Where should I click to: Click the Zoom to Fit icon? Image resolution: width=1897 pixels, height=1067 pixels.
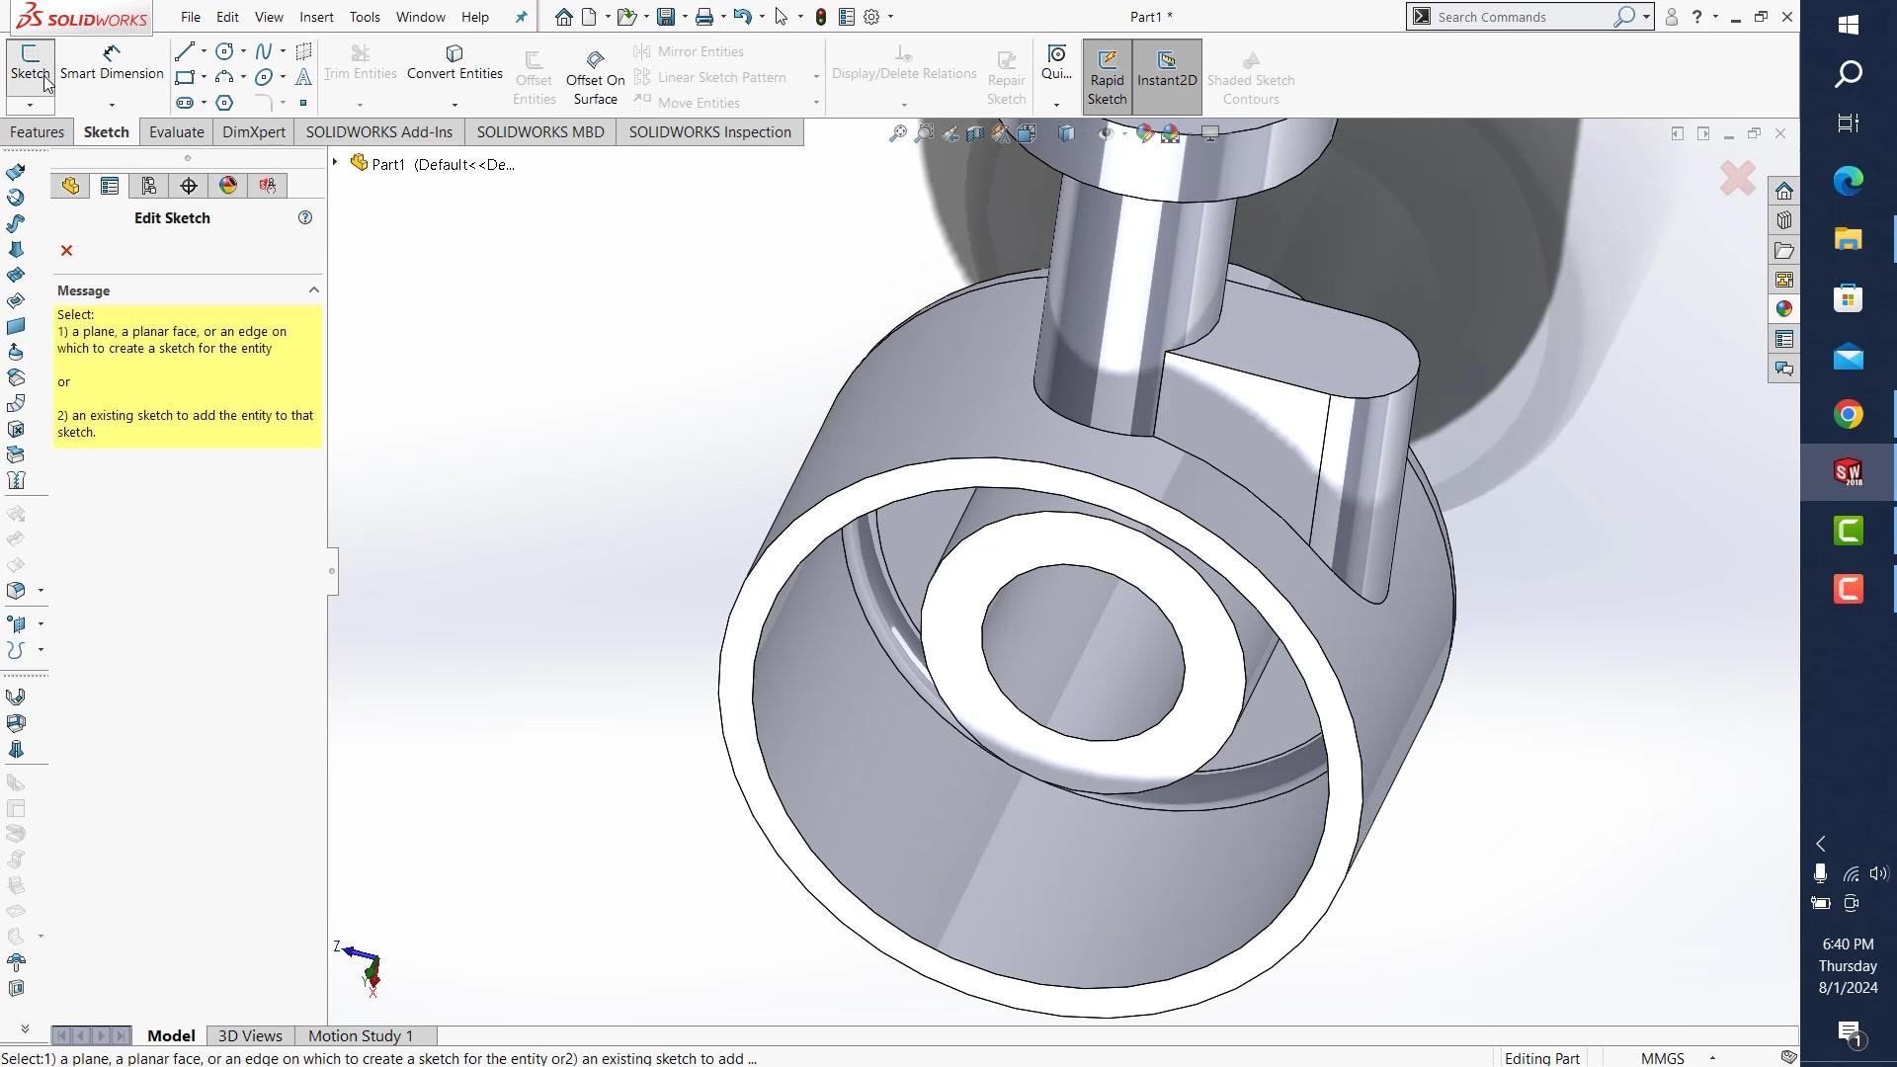(x=897, y=132)
